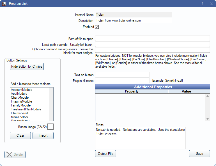Click the Output File button
Screen dimensions: 216x166
pos(106,154)
